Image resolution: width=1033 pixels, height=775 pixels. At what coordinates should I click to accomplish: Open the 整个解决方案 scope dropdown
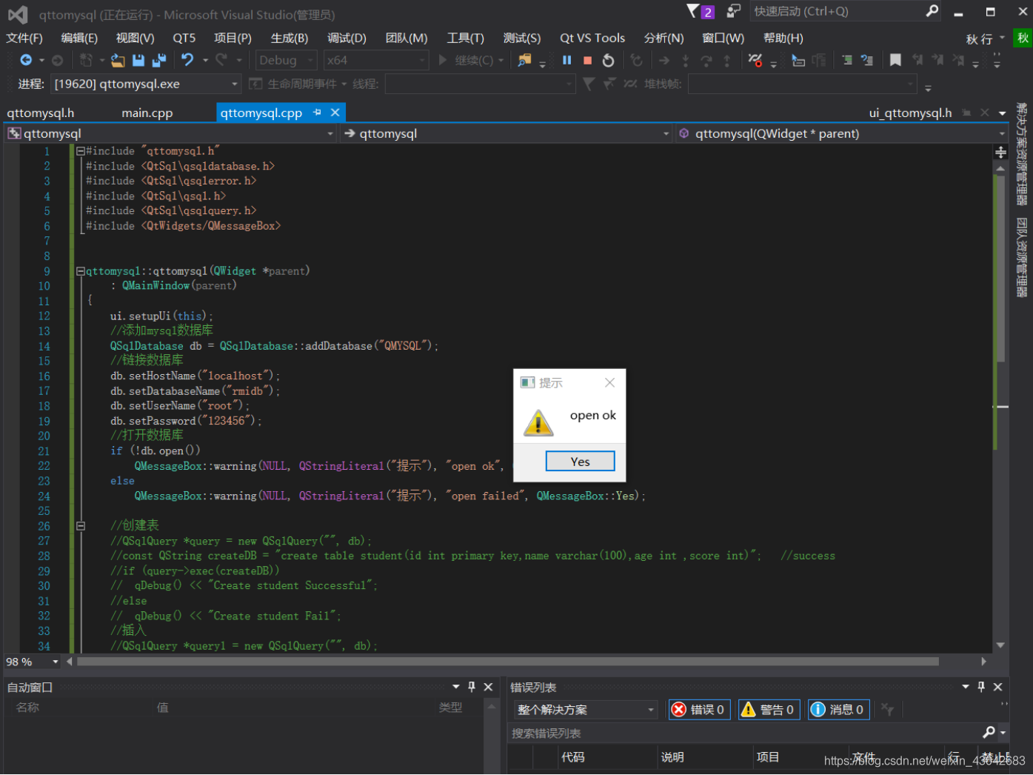(x=584, y=709)
